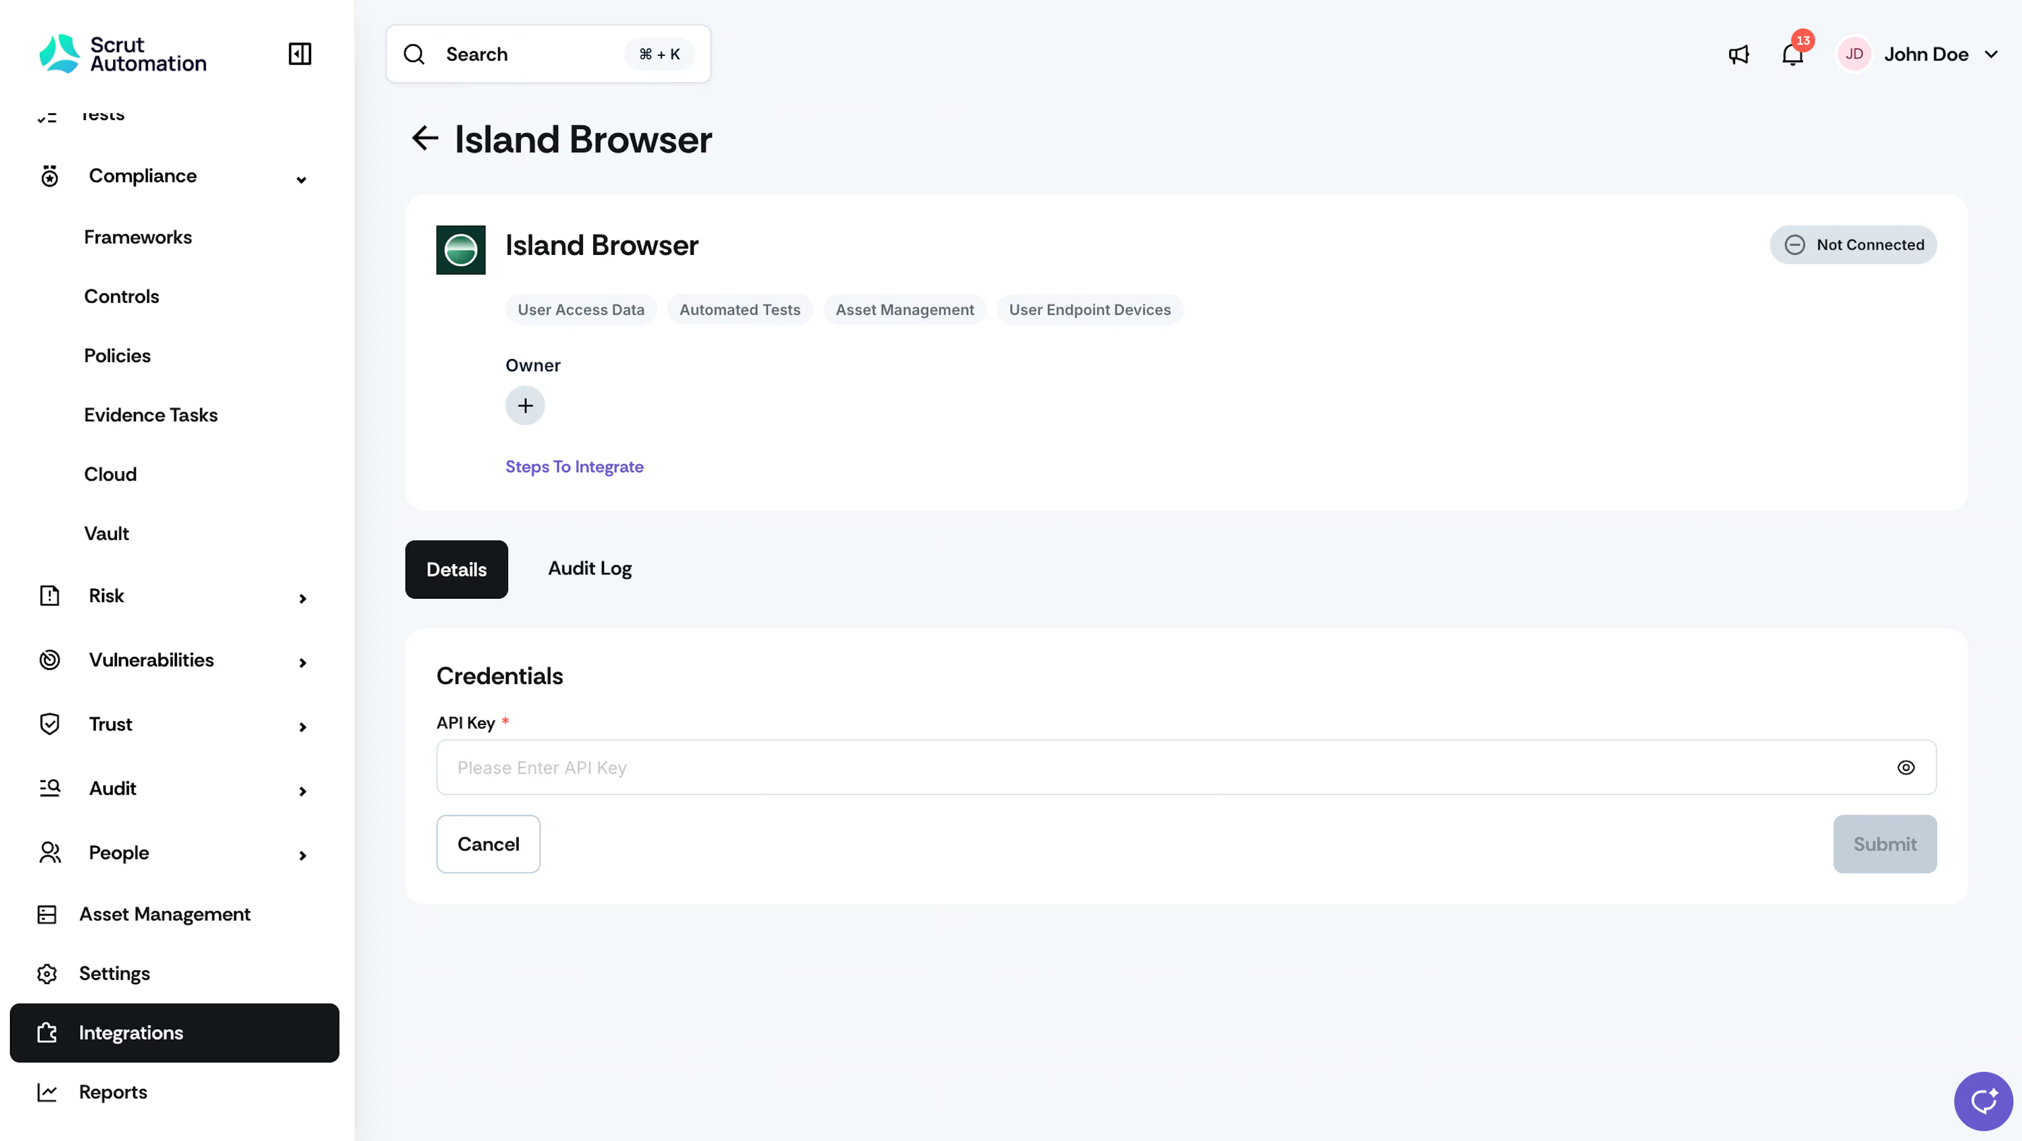
Task: Expand the Risk menu arrow
Action: tap(302, 599)
